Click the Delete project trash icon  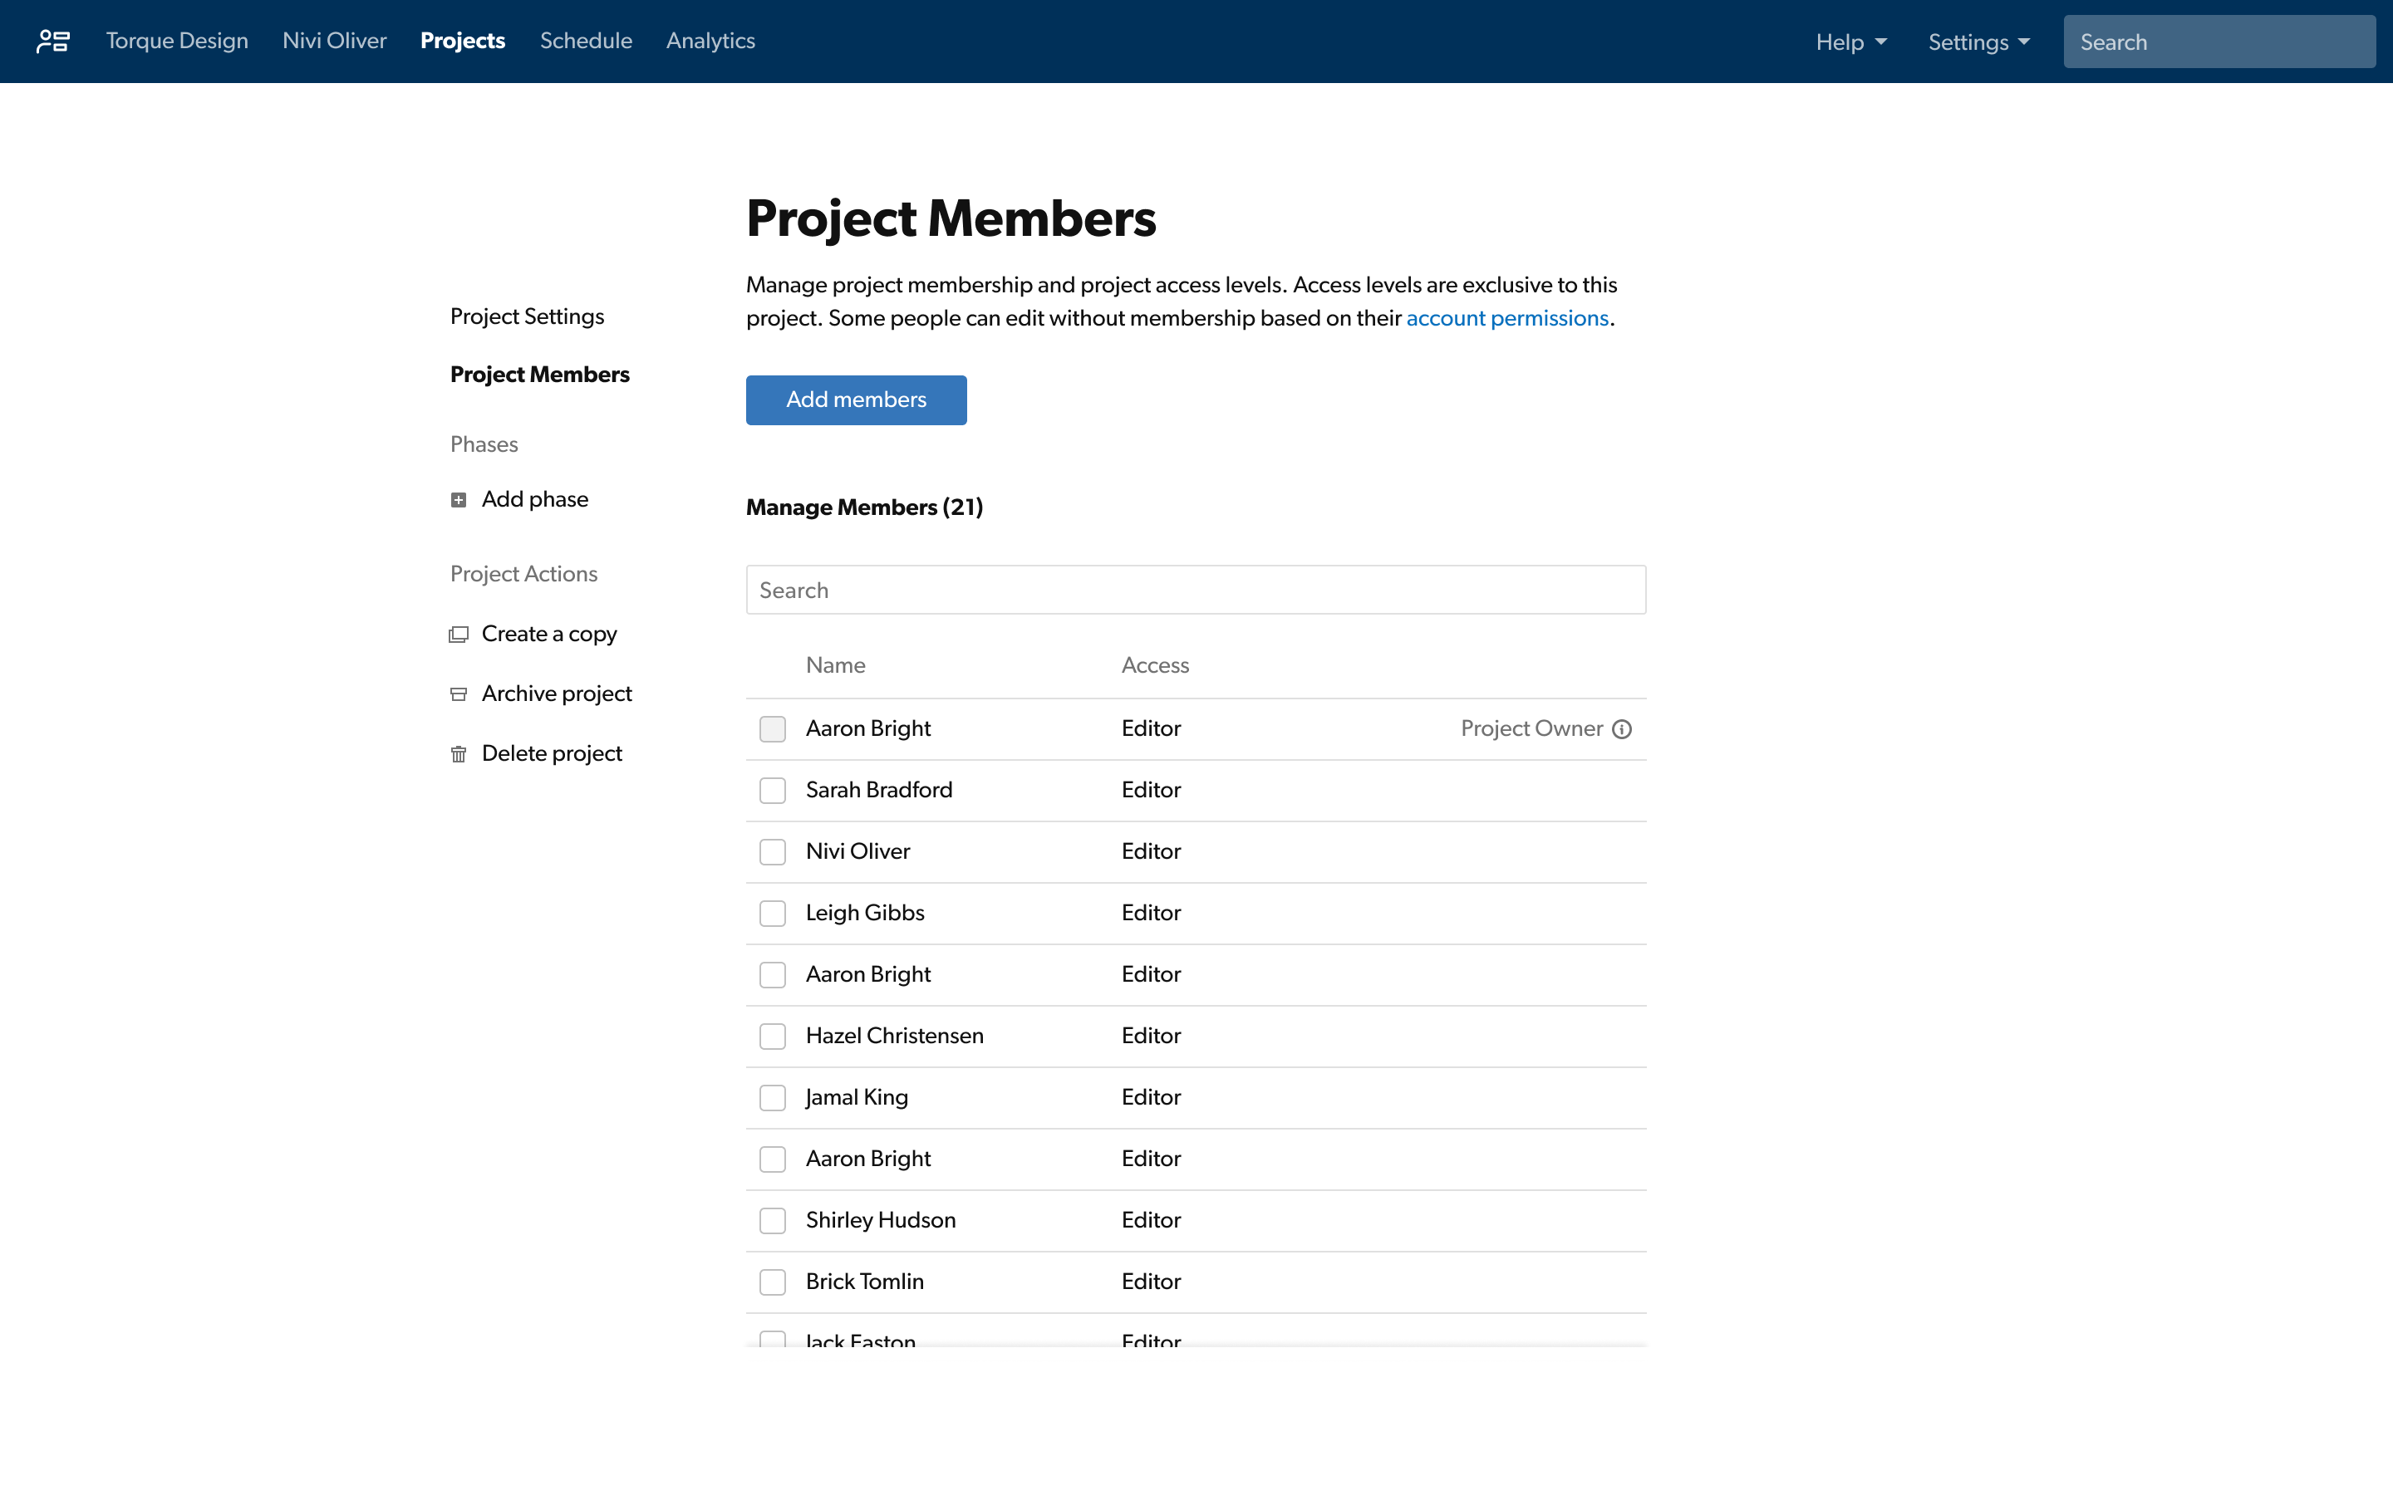pos(459,753)
